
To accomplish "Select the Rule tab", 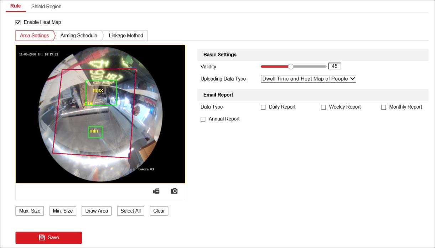I will [15, 6].
